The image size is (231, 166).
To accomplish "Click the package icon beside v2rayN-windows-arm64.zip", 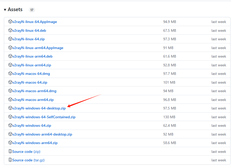I will pos(10,143).
